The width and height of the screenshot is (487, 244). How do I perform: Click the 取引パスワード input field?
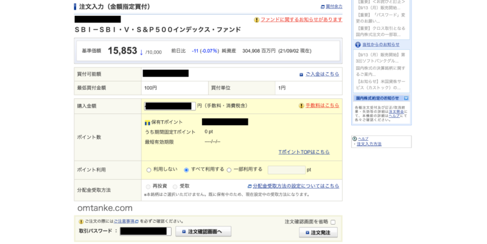(x=145, y=231)
